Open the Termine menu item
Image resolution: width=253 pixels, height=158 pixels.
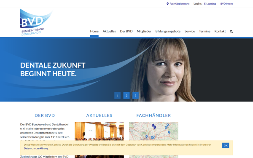205,31
